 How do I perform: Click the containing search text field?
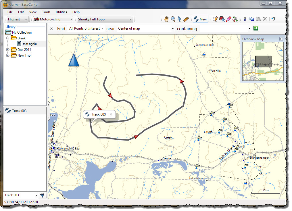tap(224, 29)
